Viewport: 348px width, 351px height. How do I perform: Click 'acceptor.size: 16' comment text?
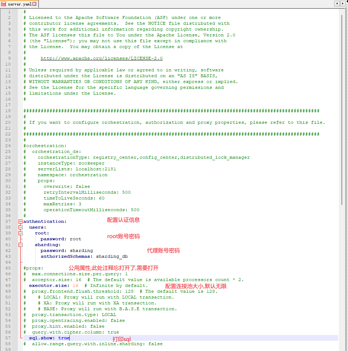(x=57, y=280)
